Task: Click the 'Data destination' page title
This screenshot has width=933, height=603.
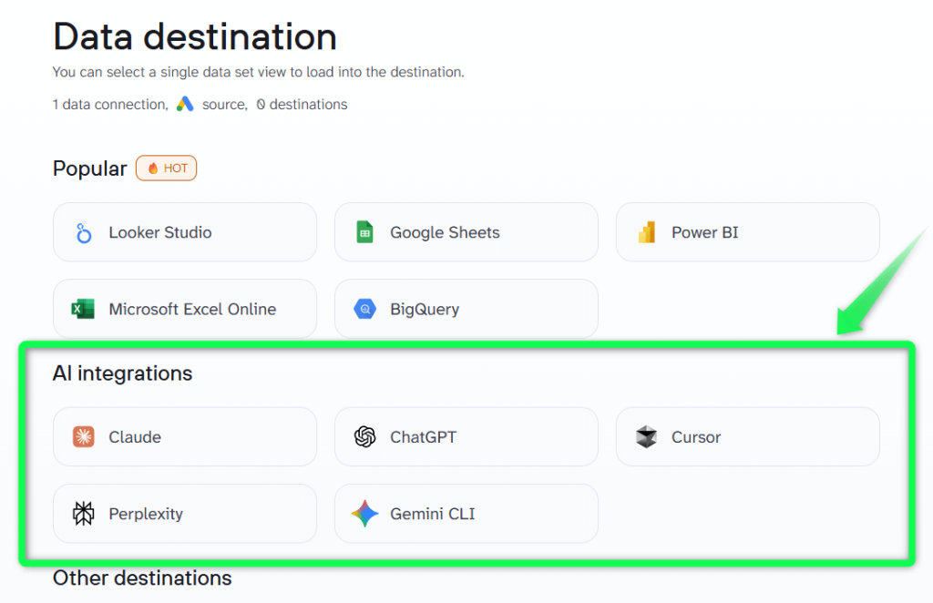Action: point(195,36)
